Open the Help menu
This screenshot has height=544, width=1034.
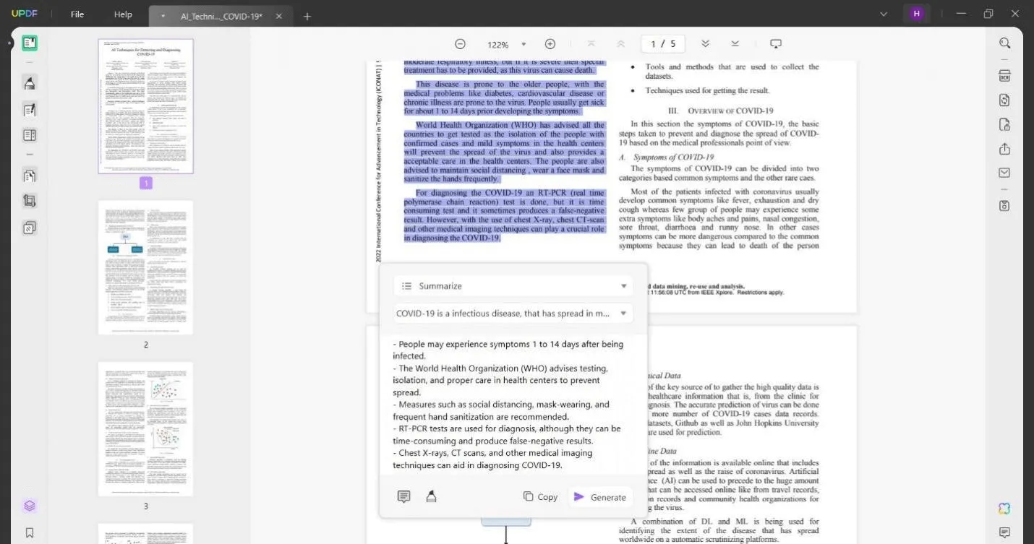pos(122,14)
